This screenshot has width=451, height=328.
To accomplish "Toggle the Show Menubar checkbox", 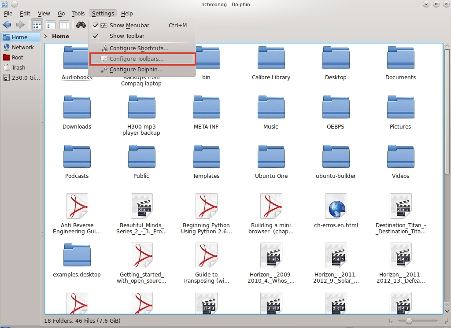I will pos(96,26).
